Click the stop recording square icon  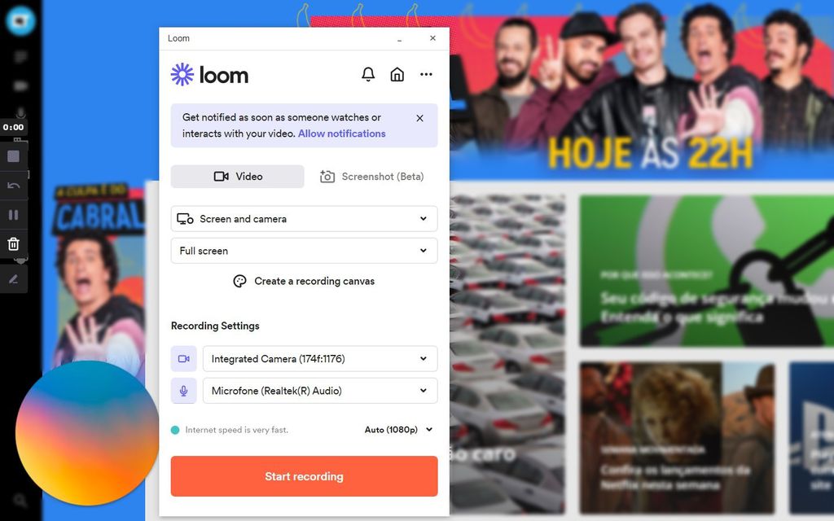click(14, 156)
